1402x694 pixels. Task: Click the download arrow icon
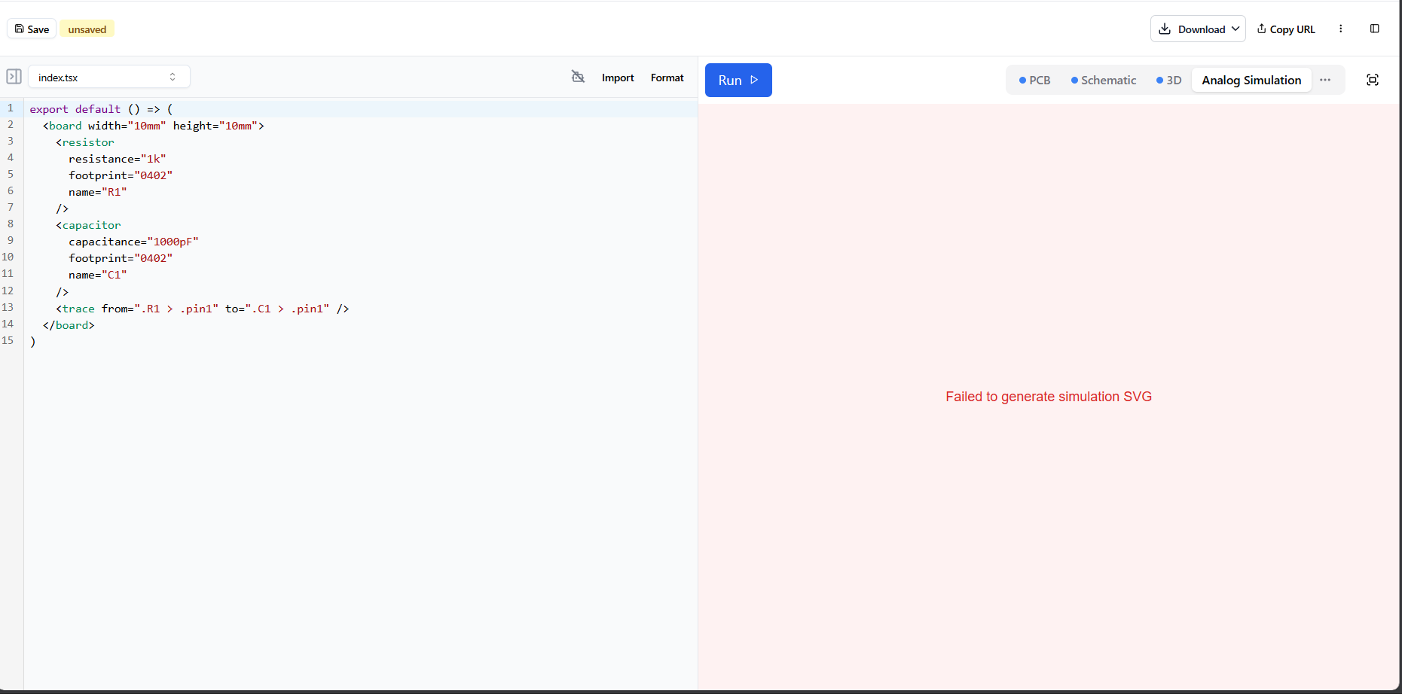(x=1165, y=29)
